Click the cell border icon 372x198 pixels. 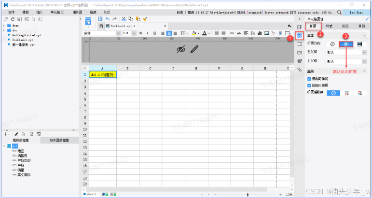click(x=183, y=33)
